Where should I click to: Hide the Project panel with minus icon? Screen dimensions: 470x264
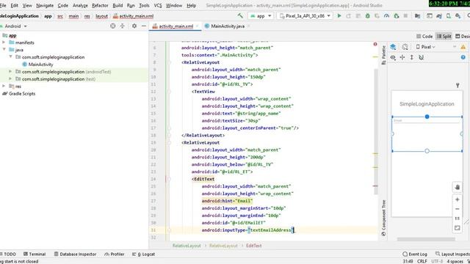pos(144,26)
